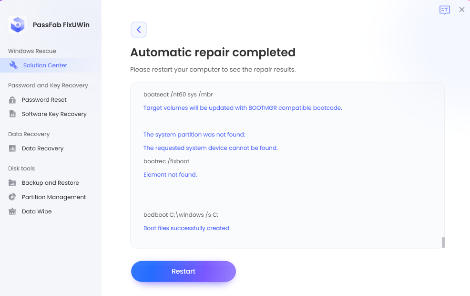Click the Data Wipe eraser icon
This screenshot has height=296, width=470.
point(12,211)
